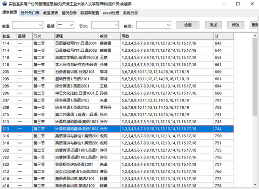259x189 pixels.
Task: Click room cell 412 in the table
Action: point(9,171)
